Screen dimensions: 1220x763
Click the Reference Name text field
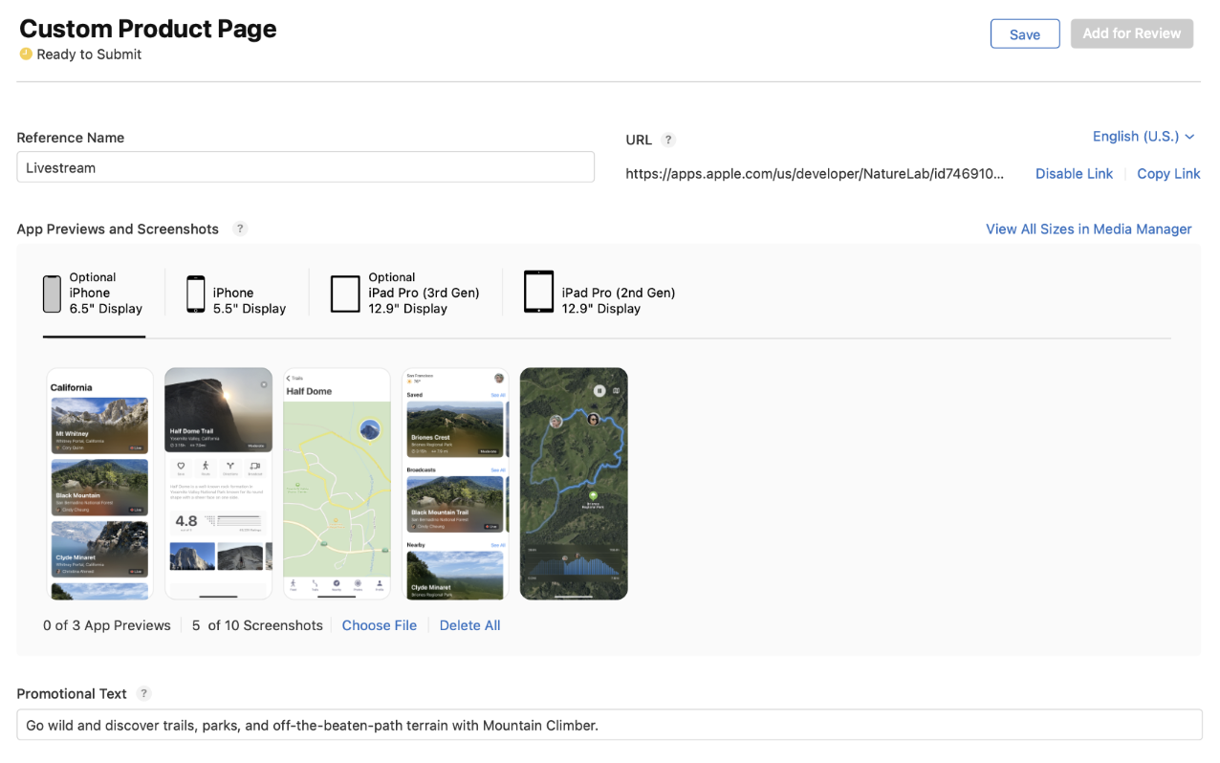(x=305, y=166)
